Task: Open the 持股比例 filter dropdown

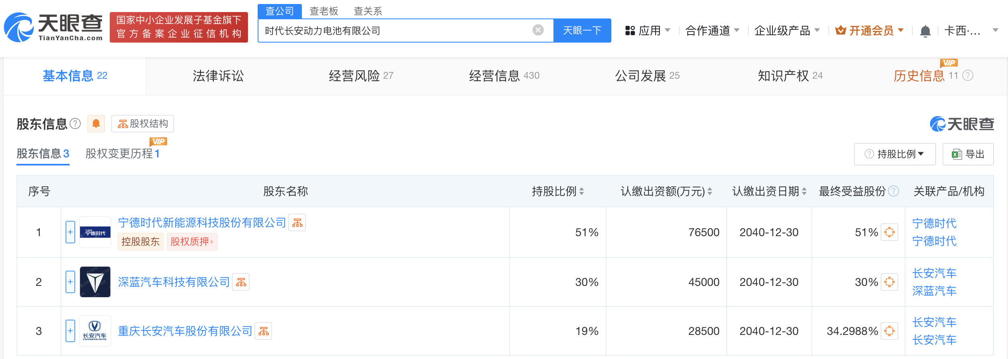Action: pos(895,154)
